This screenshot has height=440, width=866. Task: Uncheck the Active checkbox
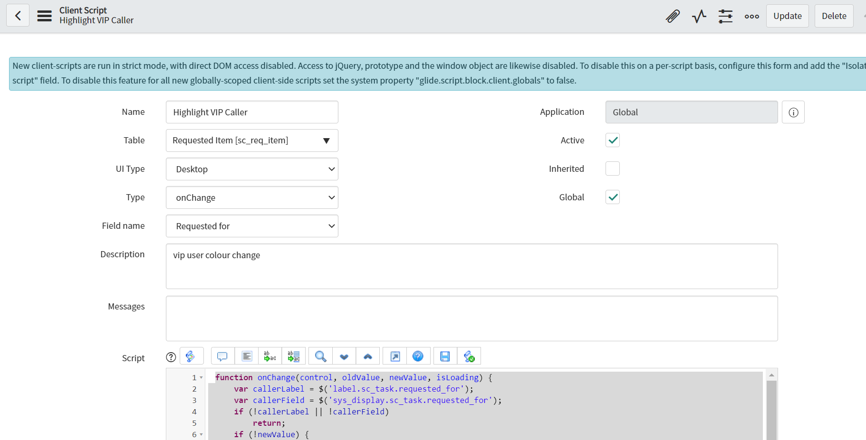point(612,140)
